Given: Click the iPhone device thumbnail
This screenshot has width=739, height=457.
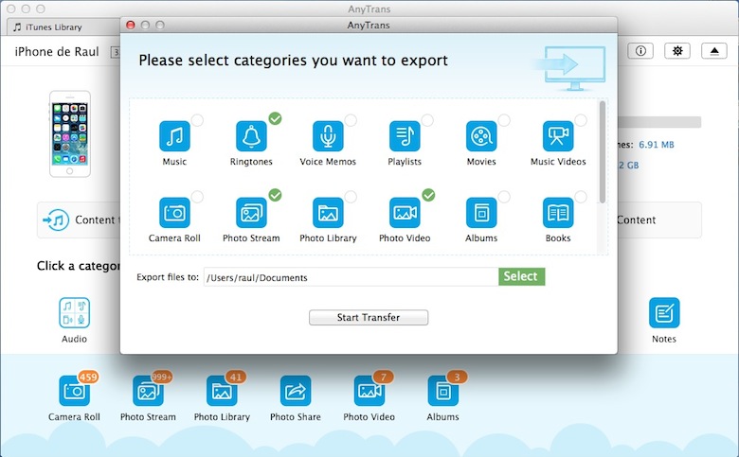Looking at the screenshot, I should 70,134.
